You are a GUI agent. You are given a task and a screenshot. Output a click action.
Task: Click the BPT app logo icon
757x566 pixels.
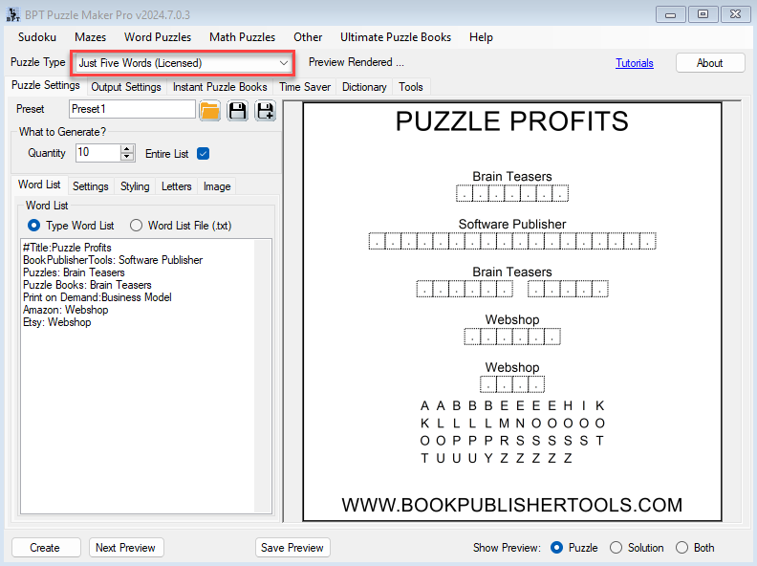pyautogui.click(x=15, y=13)
